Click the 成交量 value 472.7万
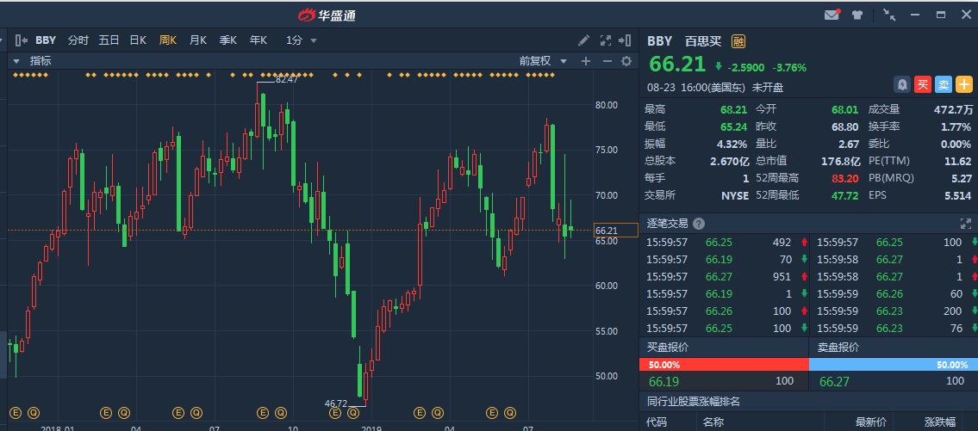 [953, 109]
